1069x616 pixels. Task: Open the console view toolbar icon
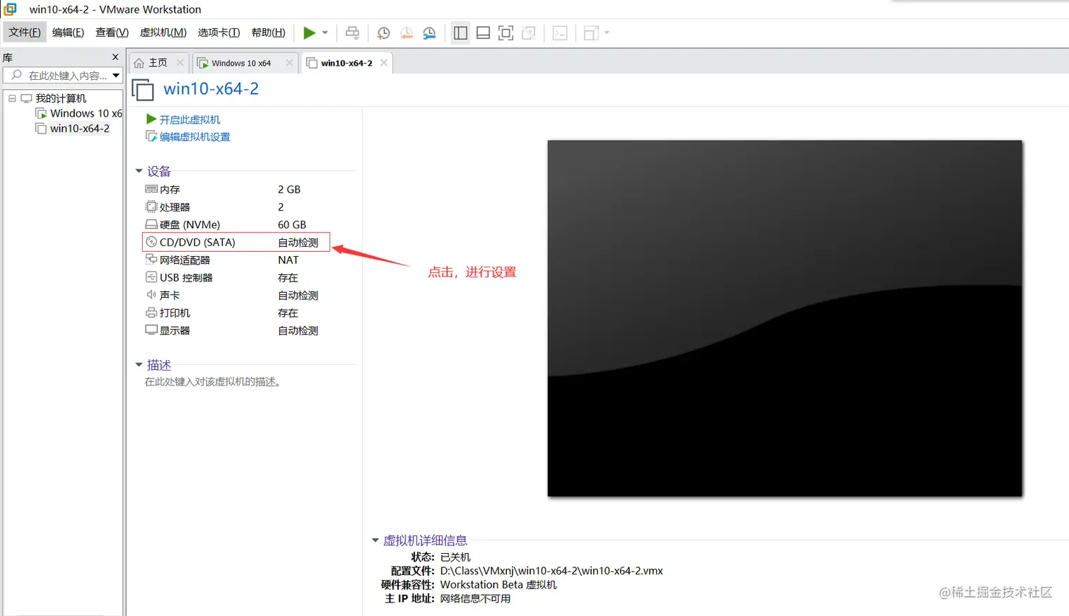[x=560, y=33]
